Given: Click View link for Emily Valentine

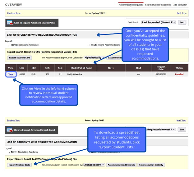Looking at the screenshot, I should tap(11, 75).
